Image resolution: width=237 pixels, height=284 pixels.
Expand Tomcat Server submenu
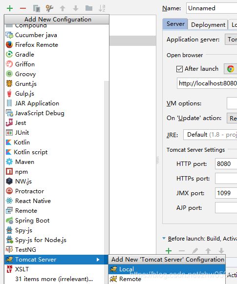pos(56,260)
